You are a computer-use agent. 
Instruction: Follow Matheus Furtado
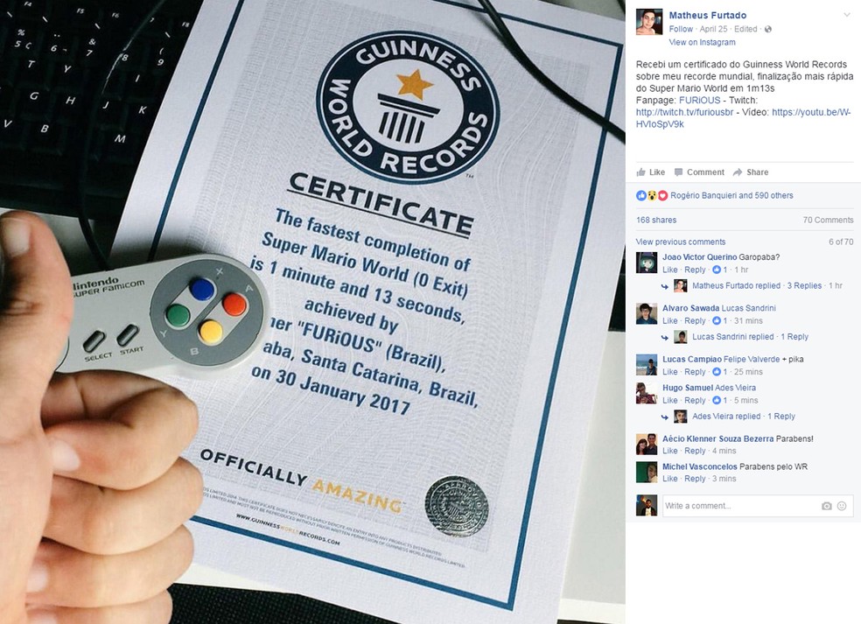pyautogui.click(x=681, y=29)
